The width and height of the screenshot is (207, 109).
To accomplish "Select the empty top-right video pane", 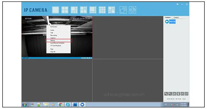I will tap(128, 37).
